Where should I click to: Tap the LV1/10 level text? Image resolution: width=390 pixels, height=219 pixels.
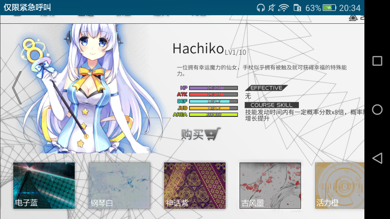click(235, 52)
